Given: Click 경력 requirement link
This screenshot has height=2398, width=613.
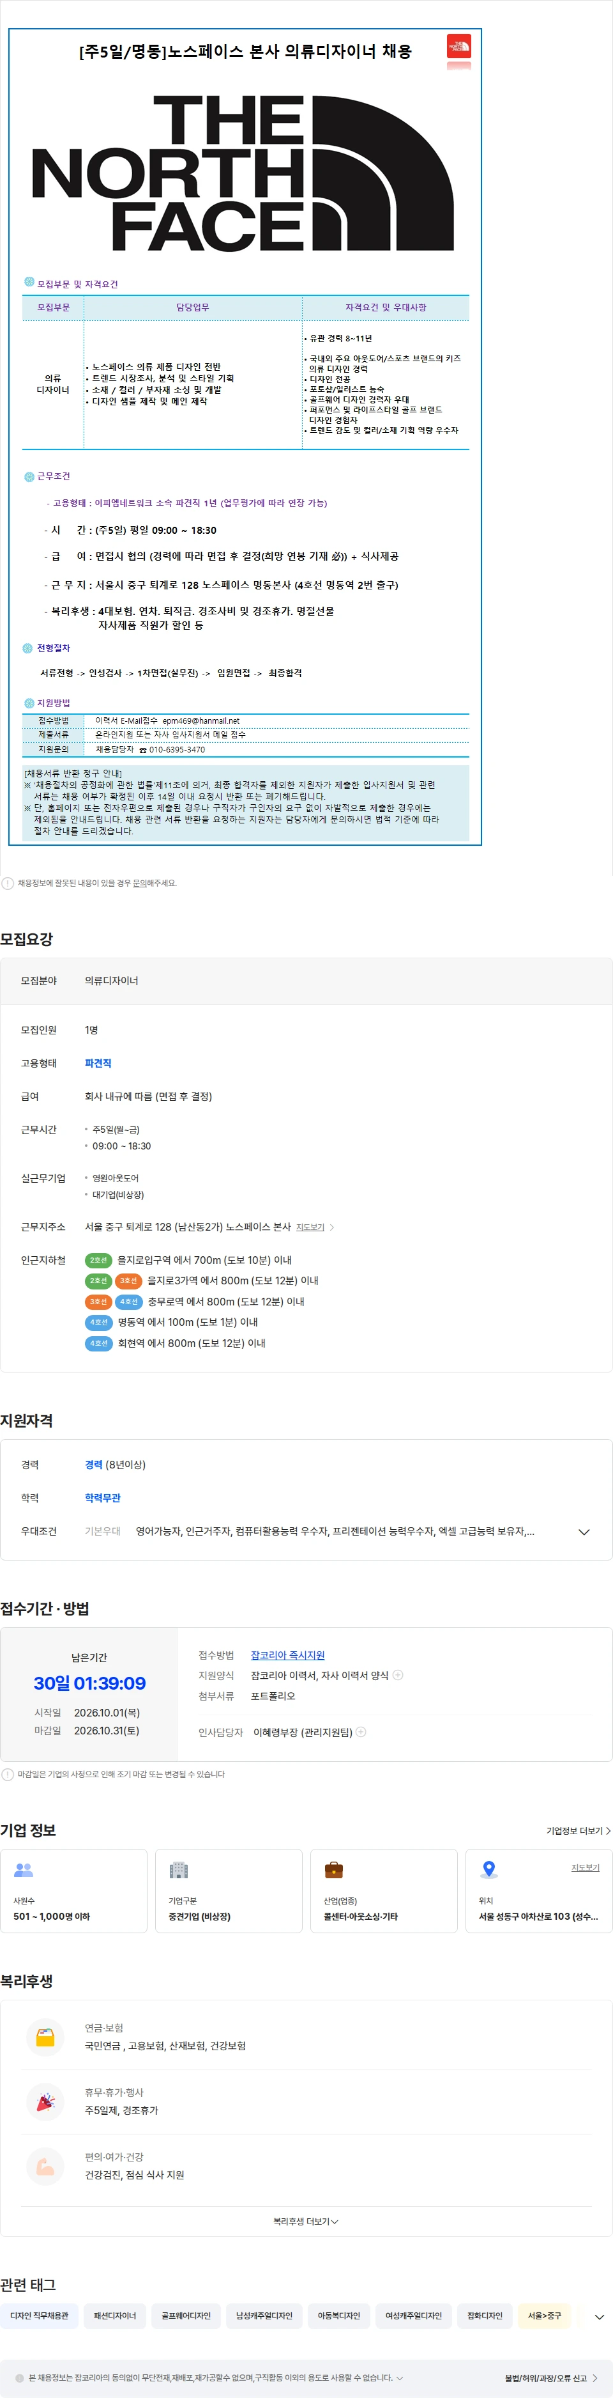Looking at the screenshot, I should (x=94, y=1464).
